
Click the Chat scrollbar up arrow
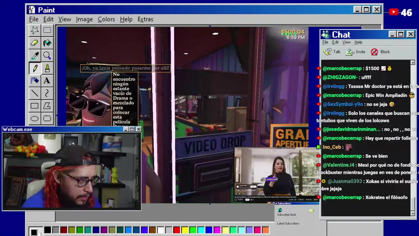tap(413, 63)
